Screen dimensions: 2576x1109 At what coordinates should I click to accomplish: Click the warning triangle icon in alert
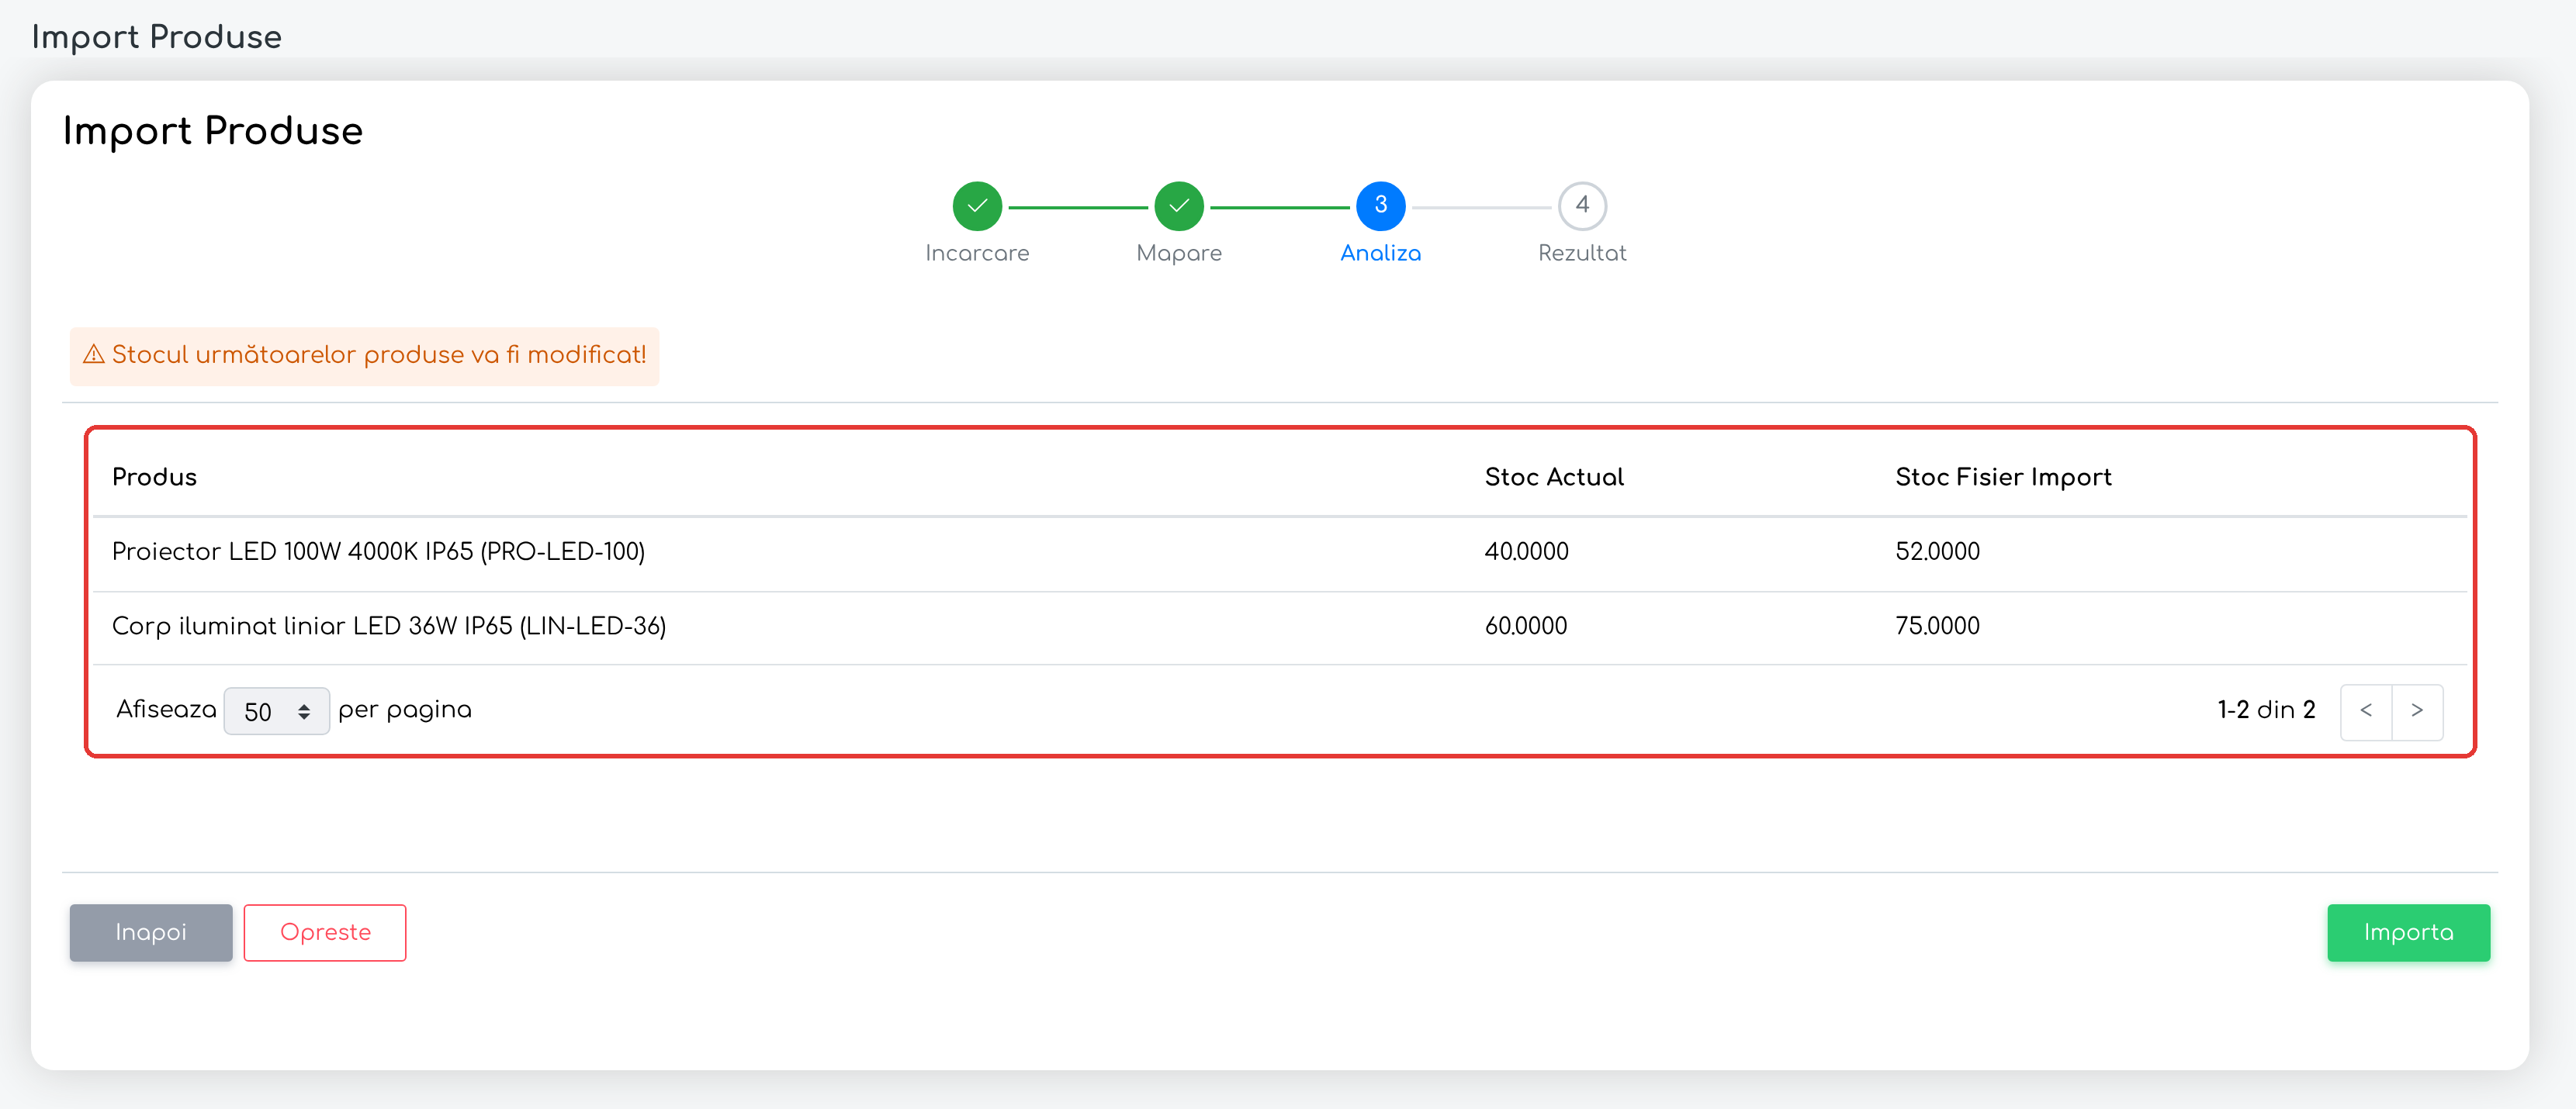94,354
